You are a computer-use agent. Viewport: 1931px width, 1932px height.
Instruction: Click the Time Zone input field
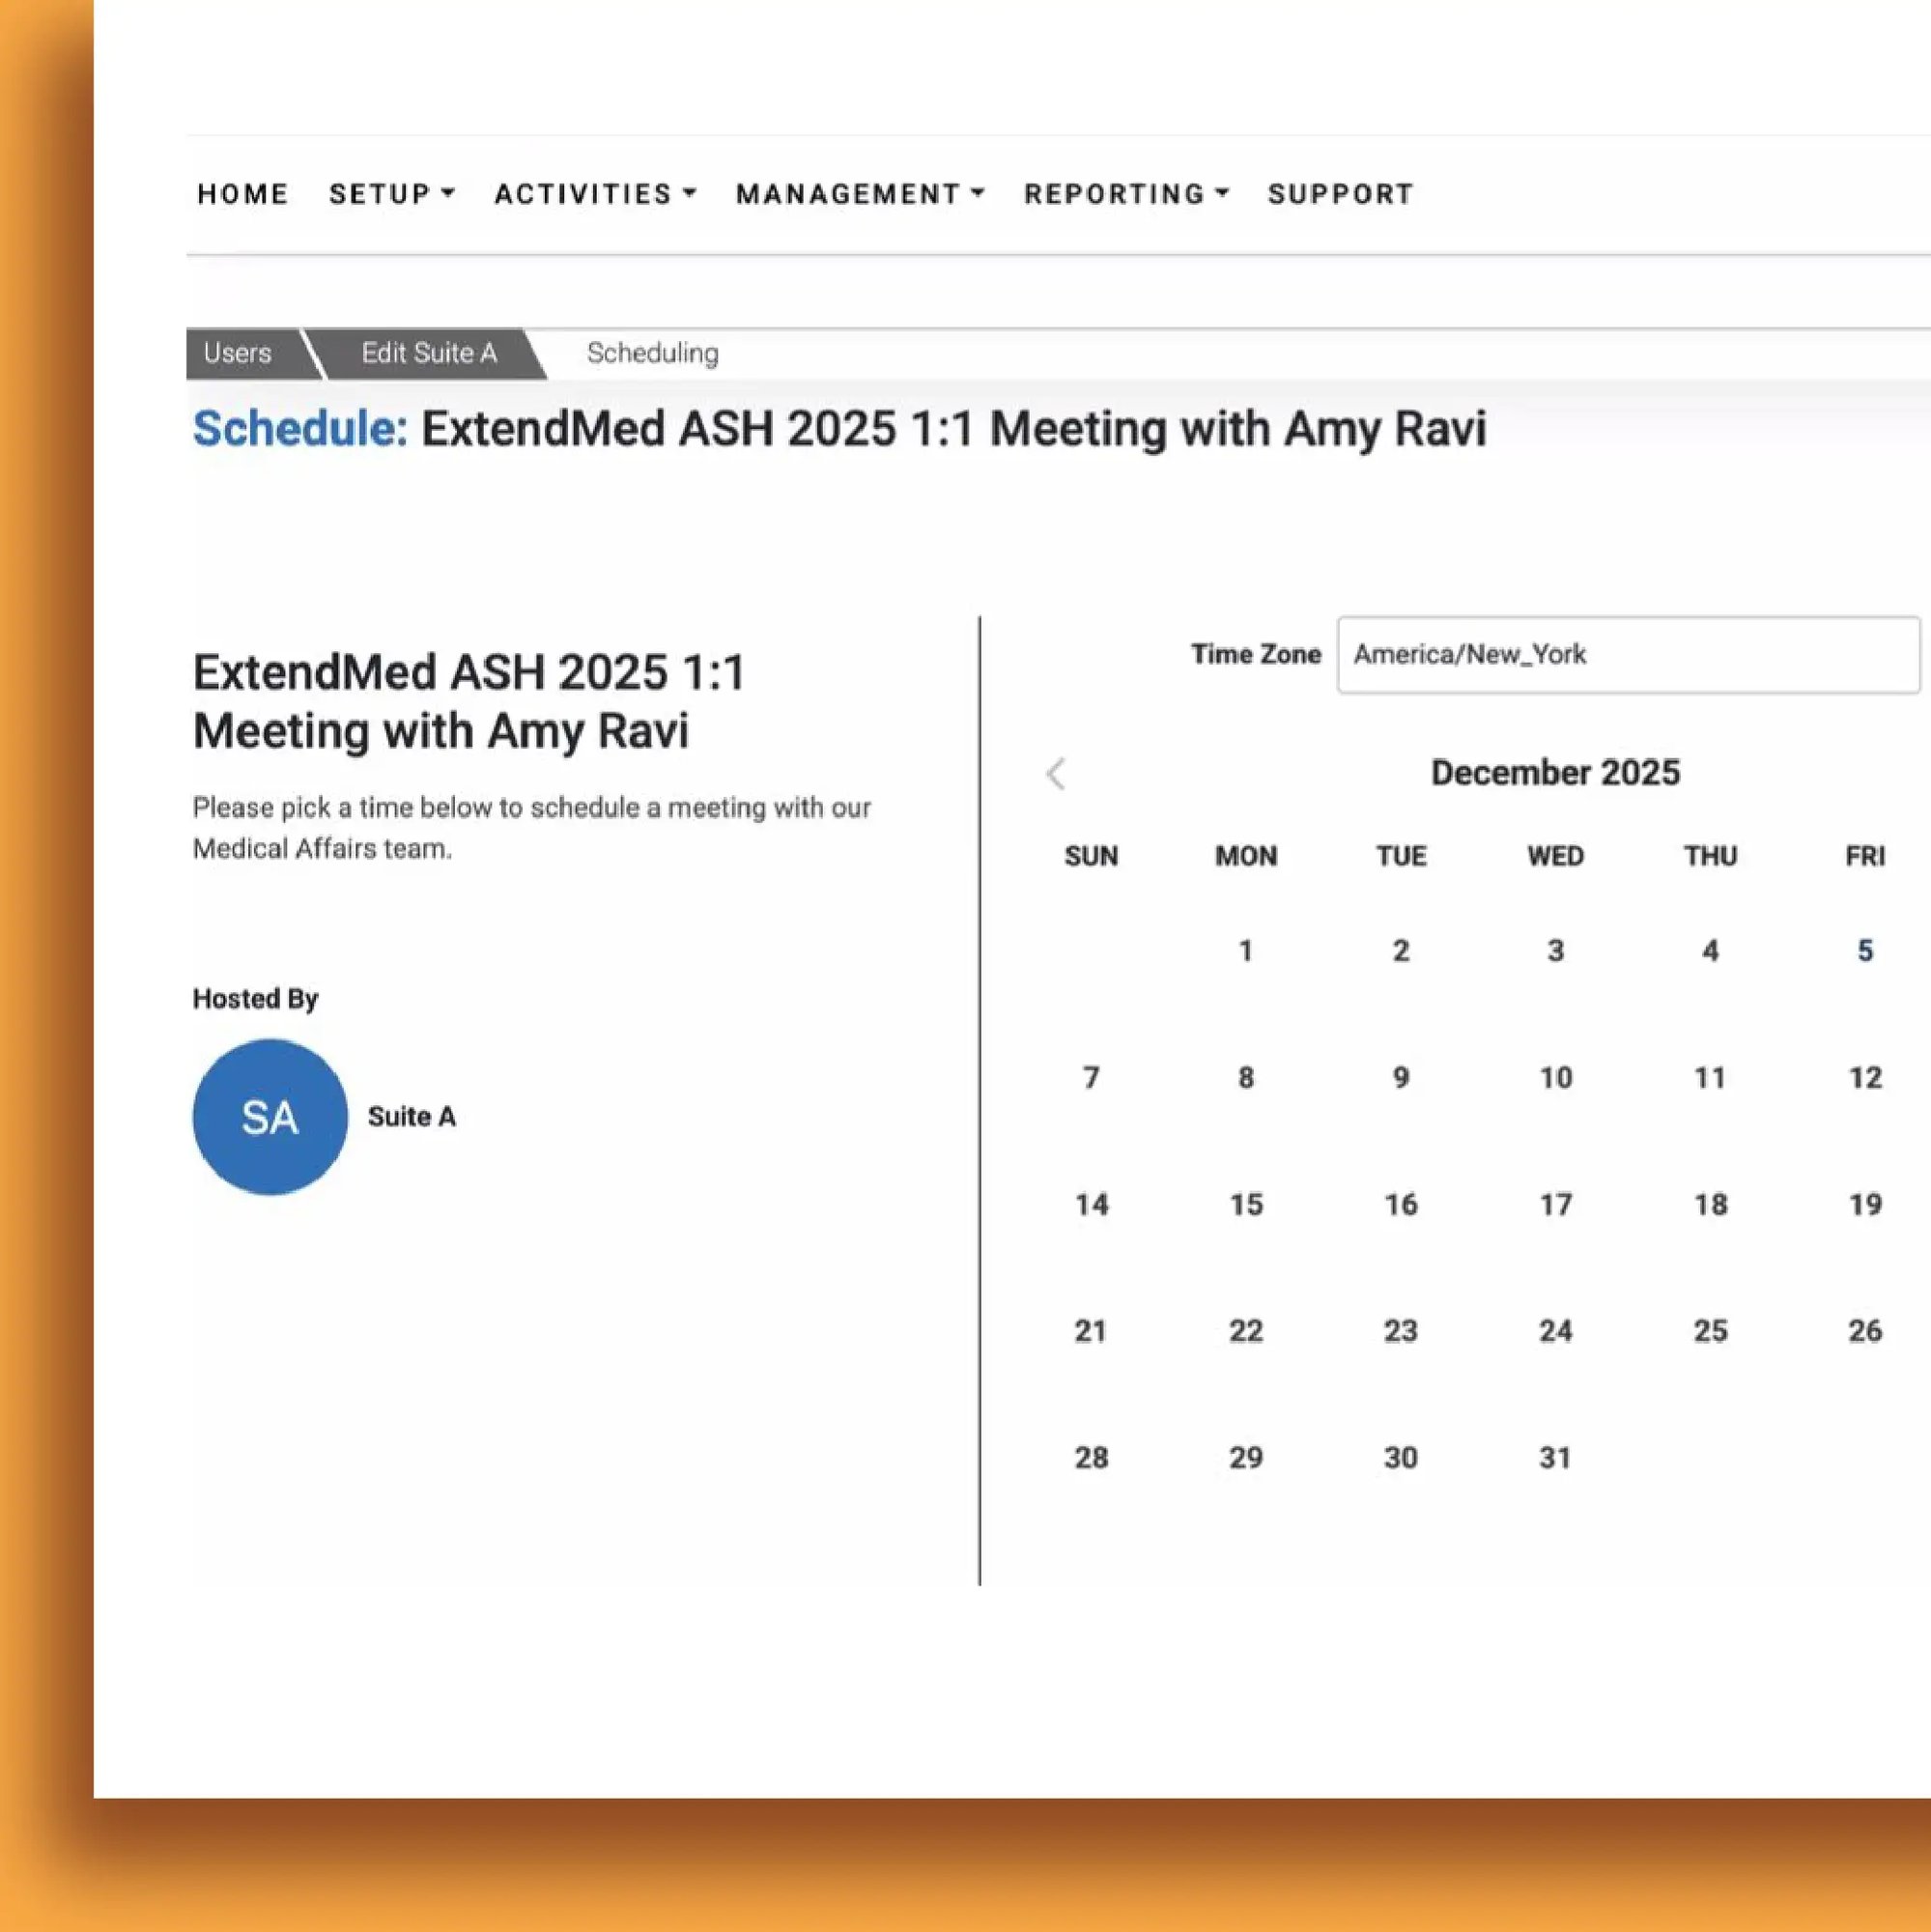[x=1628, y=655]
